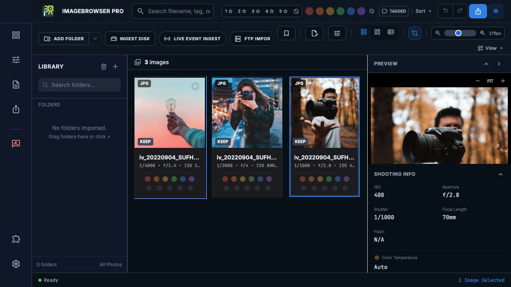Filter by 5 star rating
The height and width of the screenshot is (287, 511).
point(283,11)
